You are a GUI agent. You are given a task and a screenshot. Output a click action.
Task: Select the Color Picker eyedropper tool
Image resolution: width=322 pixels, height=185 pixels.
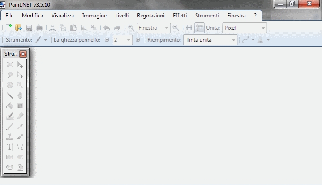(x=20, y=126)
